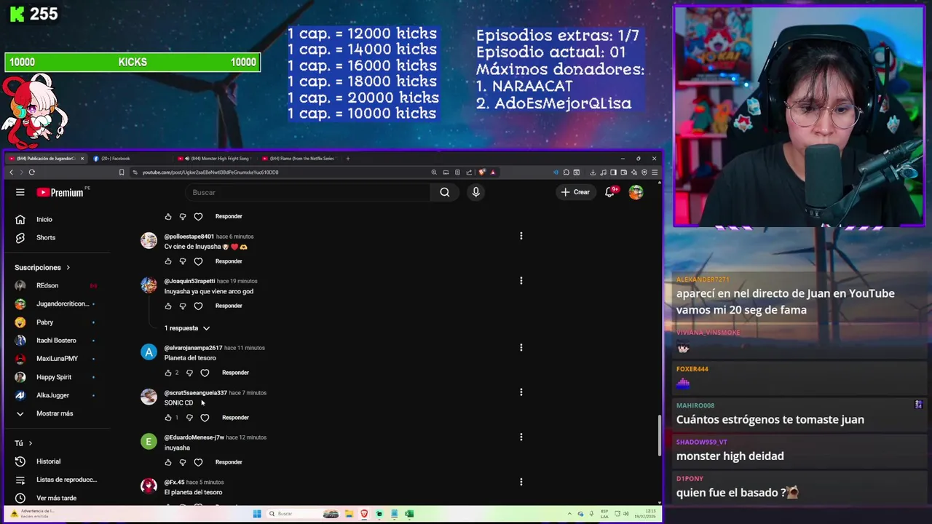Open Shorts from the sidebar
Image resolution: width=932 pixels, height=524 pixels.
[45, 237]
